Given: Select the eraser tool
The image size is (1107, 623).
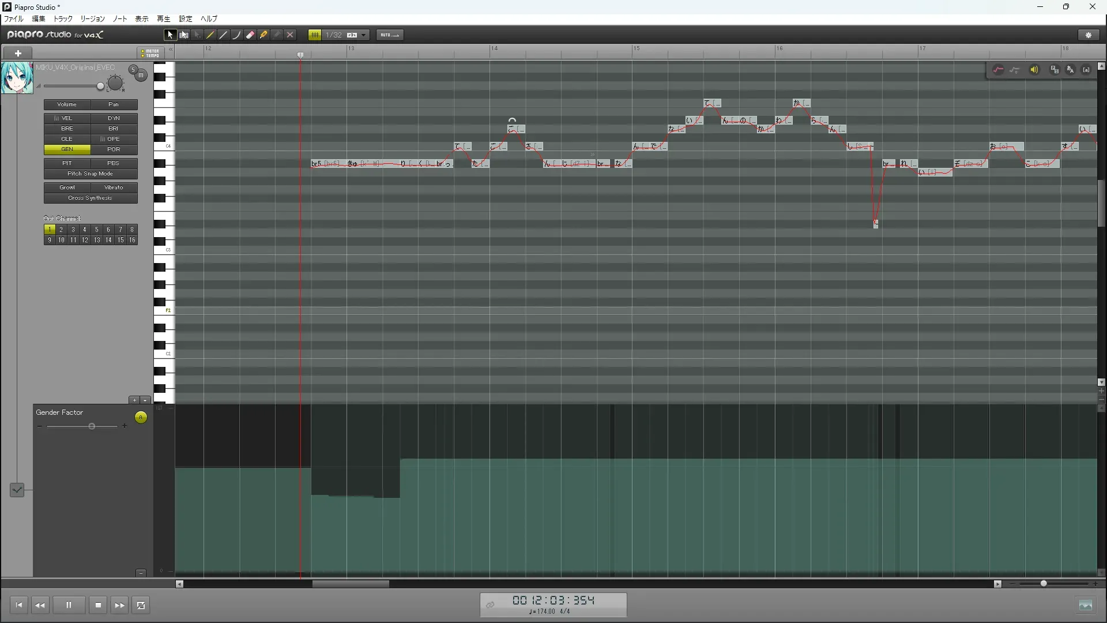Looking at the screenshot, I should (250, 35).
